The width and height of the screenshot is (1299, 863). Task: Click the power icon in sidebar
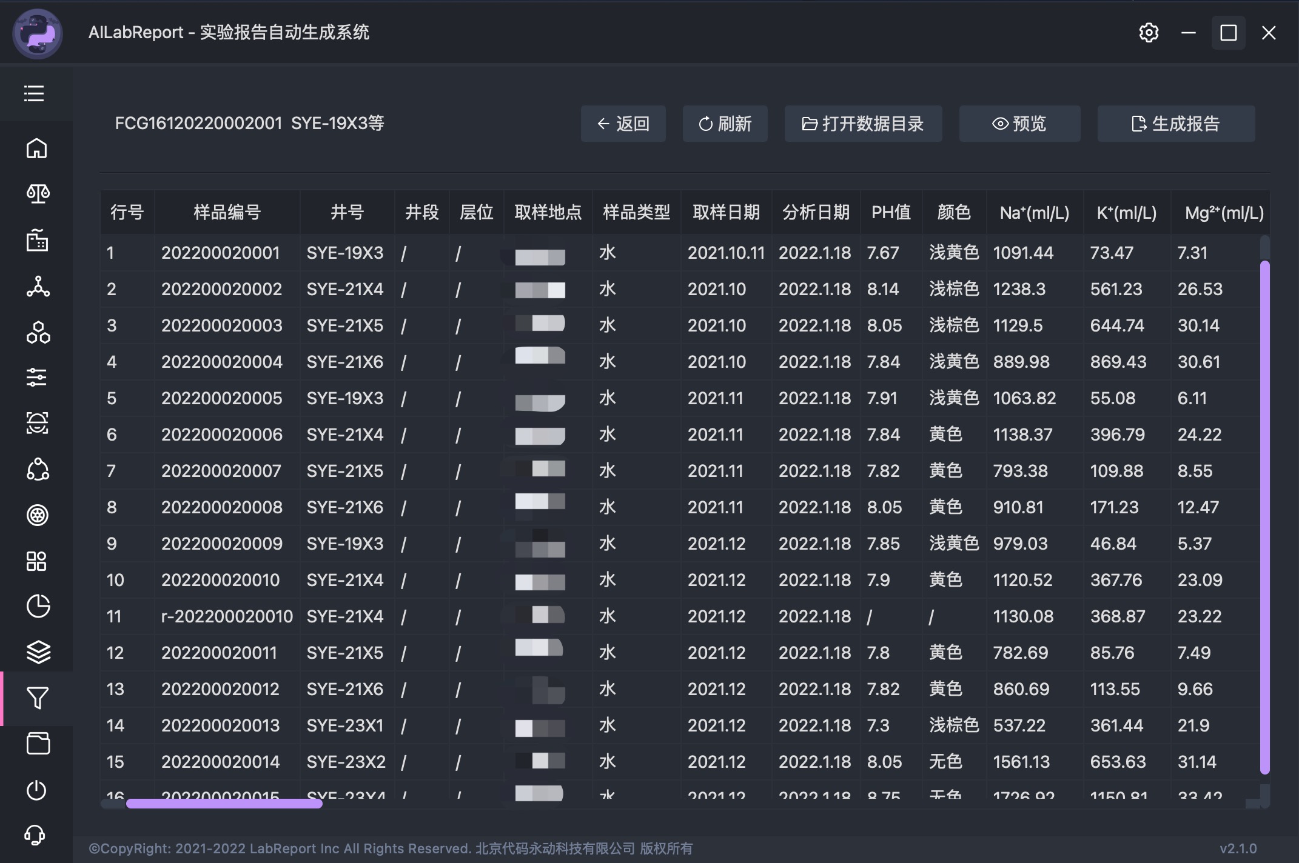click(x=36, y=790)
